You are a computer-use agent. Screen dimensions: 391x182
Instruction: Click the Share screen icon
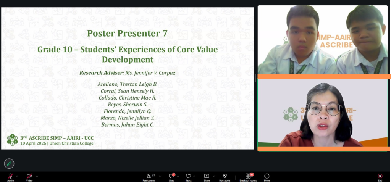(207, 176)
